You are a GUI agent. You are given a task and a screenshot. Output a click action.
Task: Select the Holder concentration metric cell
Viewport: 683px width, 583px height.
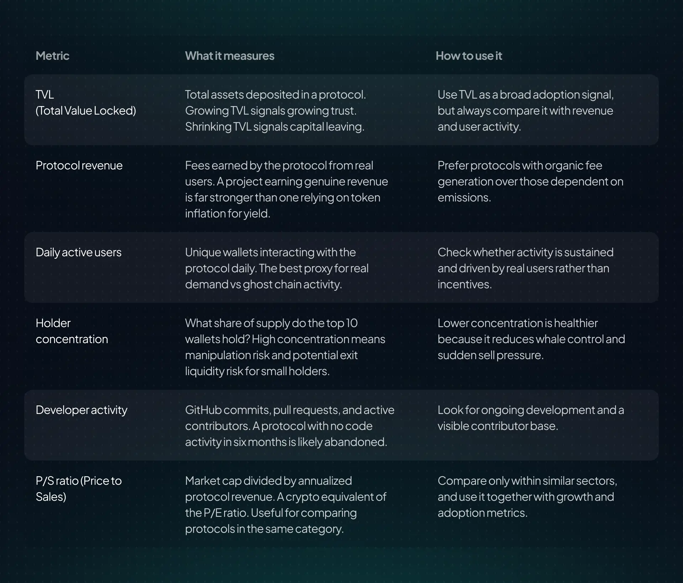[72, 331]
